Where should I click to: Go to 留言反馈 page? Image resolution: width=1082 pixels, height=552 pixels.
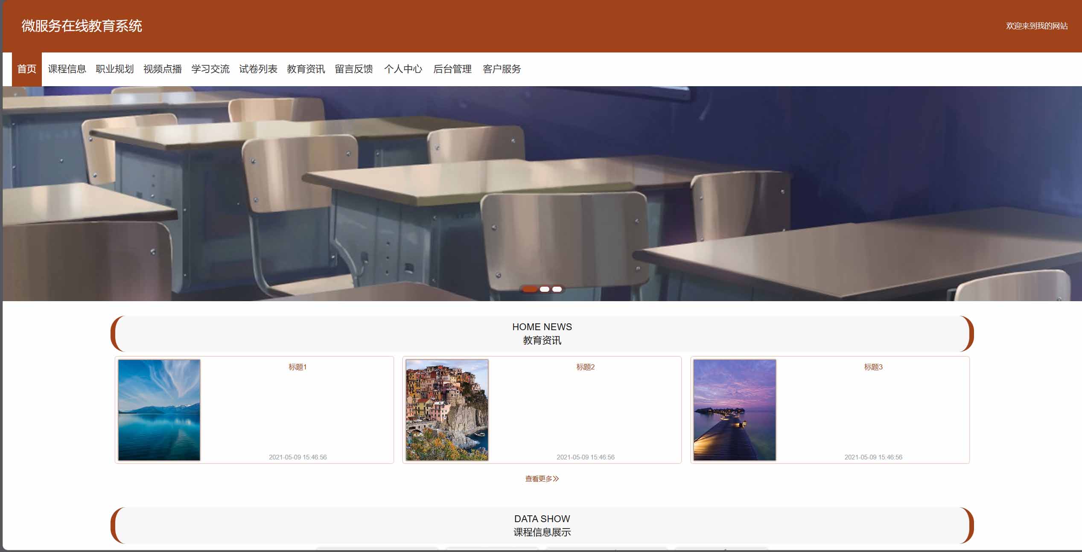(354, 69)
